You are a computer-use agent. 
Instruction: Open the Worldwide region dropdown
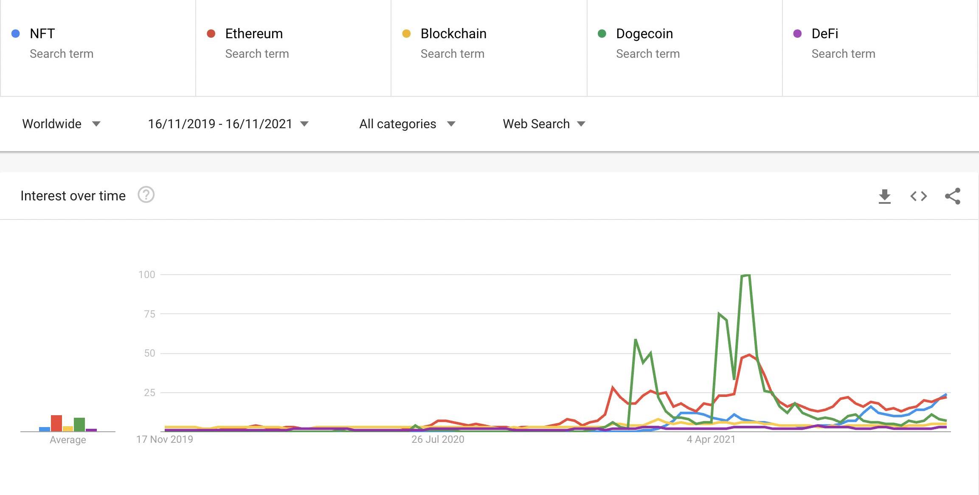(61, 124)
